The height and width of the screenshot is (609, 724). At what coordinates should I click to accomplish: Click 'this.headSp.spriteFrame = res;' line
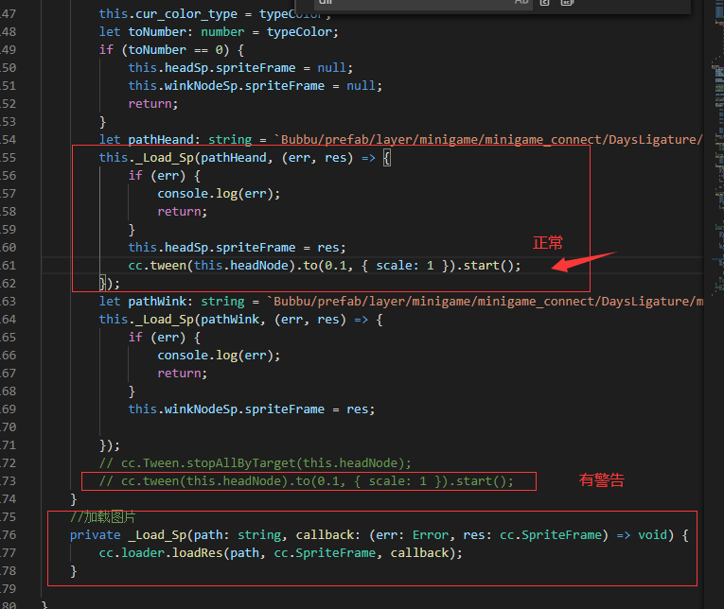click(x=237, y=248)
